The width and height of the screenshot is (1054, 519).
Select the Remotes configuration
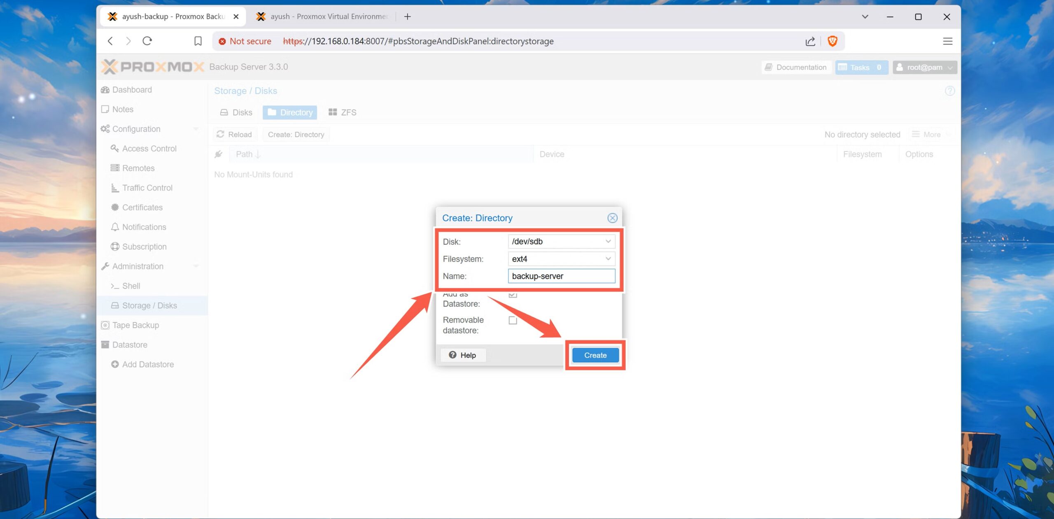tap(137, 168)
